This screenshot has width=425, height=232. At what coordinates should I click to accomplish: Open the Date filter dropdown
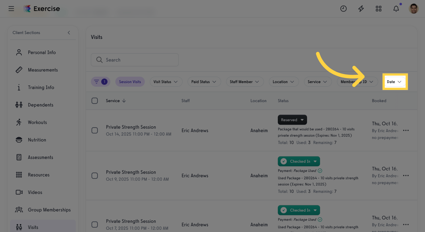point(395,82)
